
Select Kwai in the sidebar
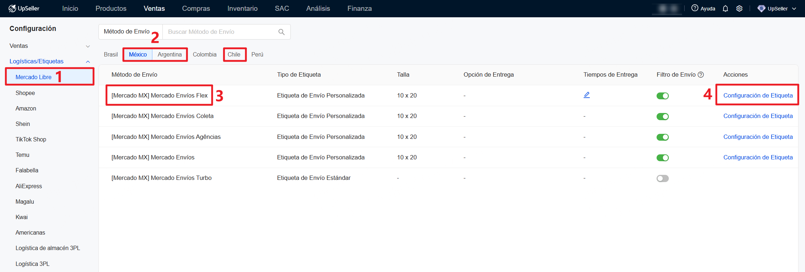coord(22,217)
